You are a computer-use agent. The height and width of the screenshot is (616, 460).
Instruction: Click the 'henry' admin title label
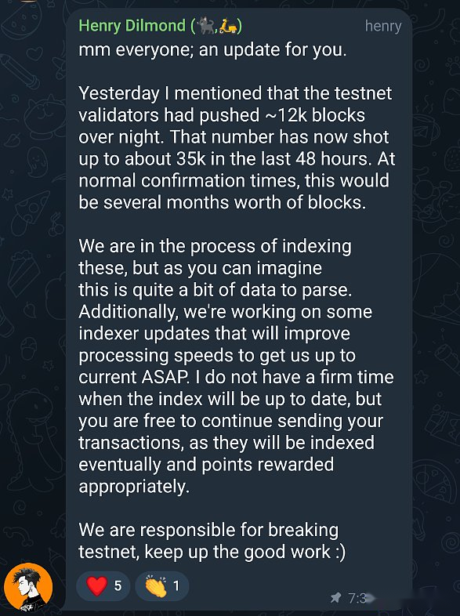[383, 27]
